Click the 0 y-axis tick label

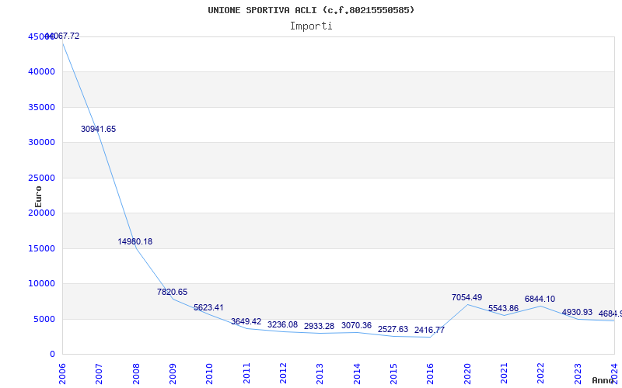pyautogui.click(x=52, y=354)
